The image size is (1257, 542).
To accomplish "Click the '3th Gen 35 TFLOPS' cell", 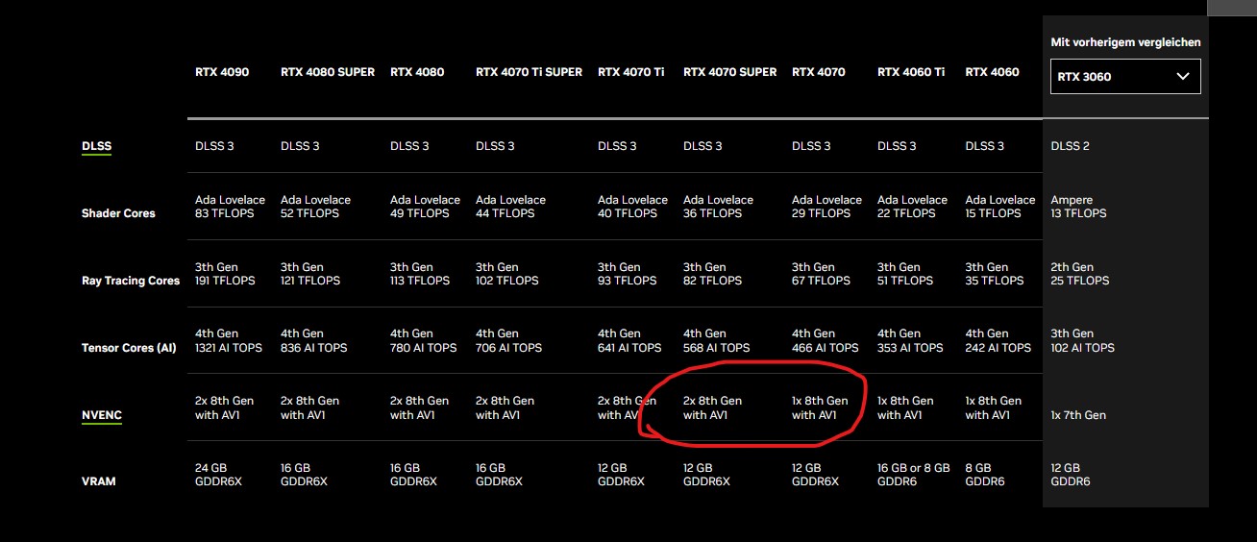I will [x=995, y=274].
